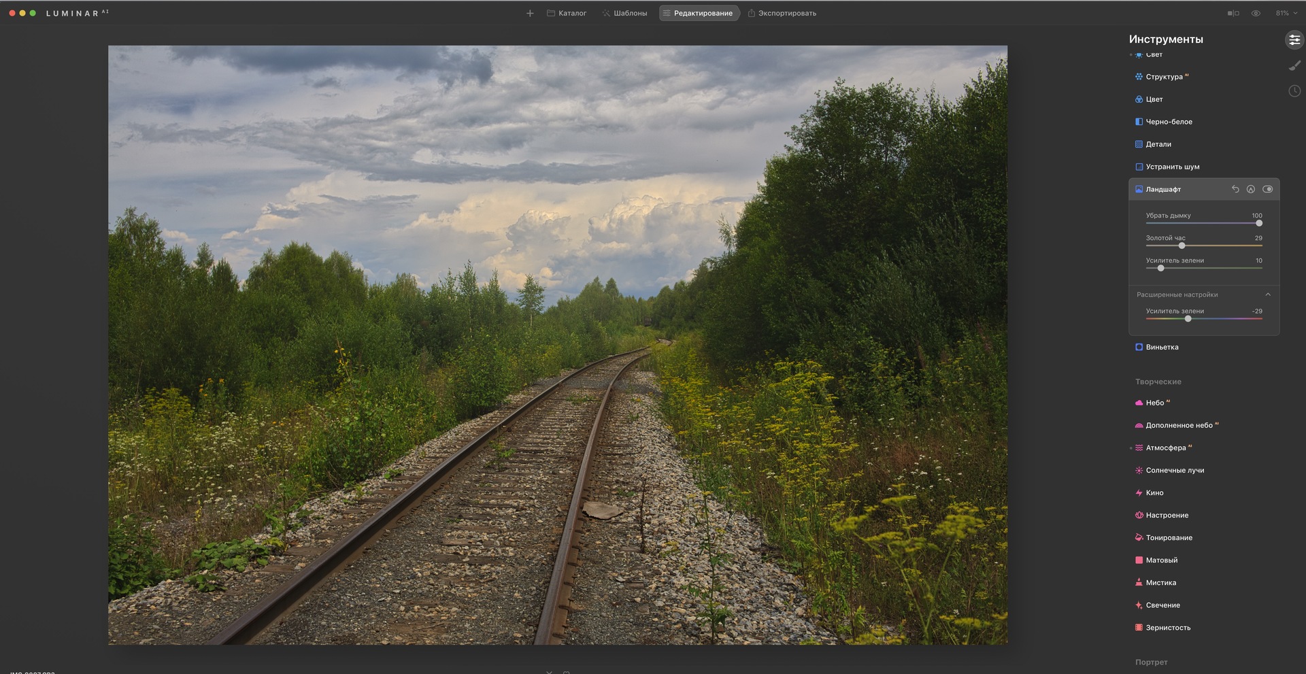Collapse the Расширенные настройки section

click(x=1267, y=294)
